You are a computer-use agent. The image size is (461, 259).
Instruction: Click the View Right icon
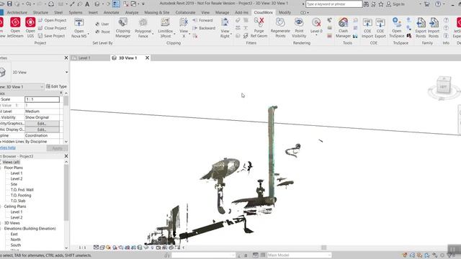coord(225,23)
